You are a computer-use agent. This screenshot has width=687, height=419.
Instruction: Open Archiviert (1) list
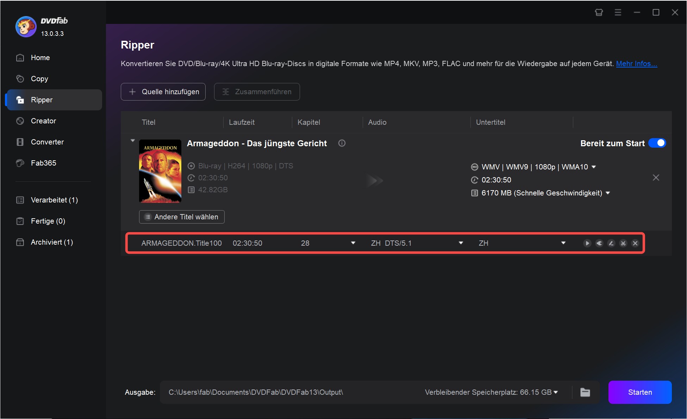[x=54, y=242]
